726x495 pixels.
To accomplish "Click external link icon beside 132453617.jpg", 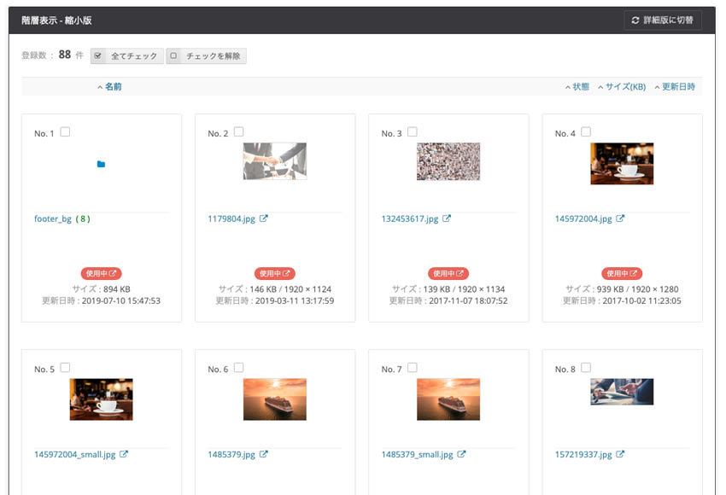I will [x=447, y=218].
